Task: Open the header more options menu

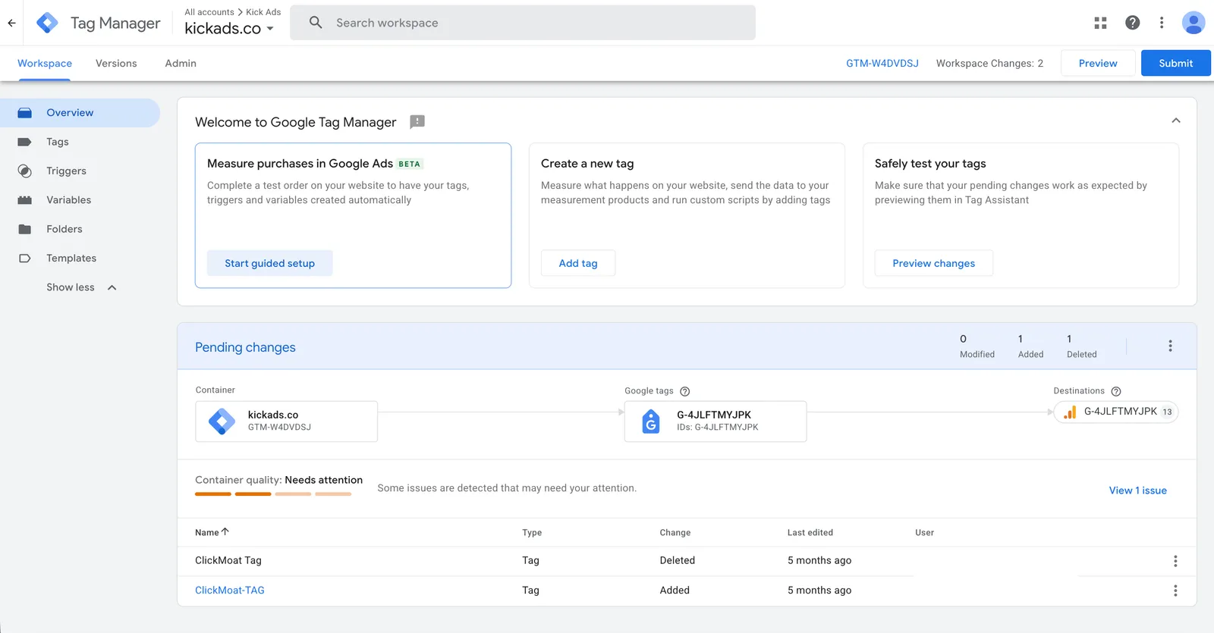Action: pyautogui.click(x=1162, y=23)
